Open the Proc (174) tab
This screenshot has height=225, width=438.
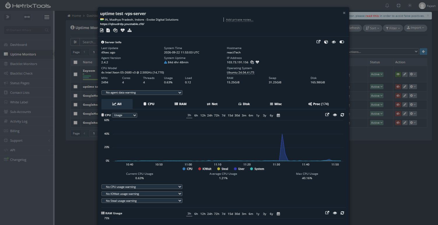tap(319, 104)
